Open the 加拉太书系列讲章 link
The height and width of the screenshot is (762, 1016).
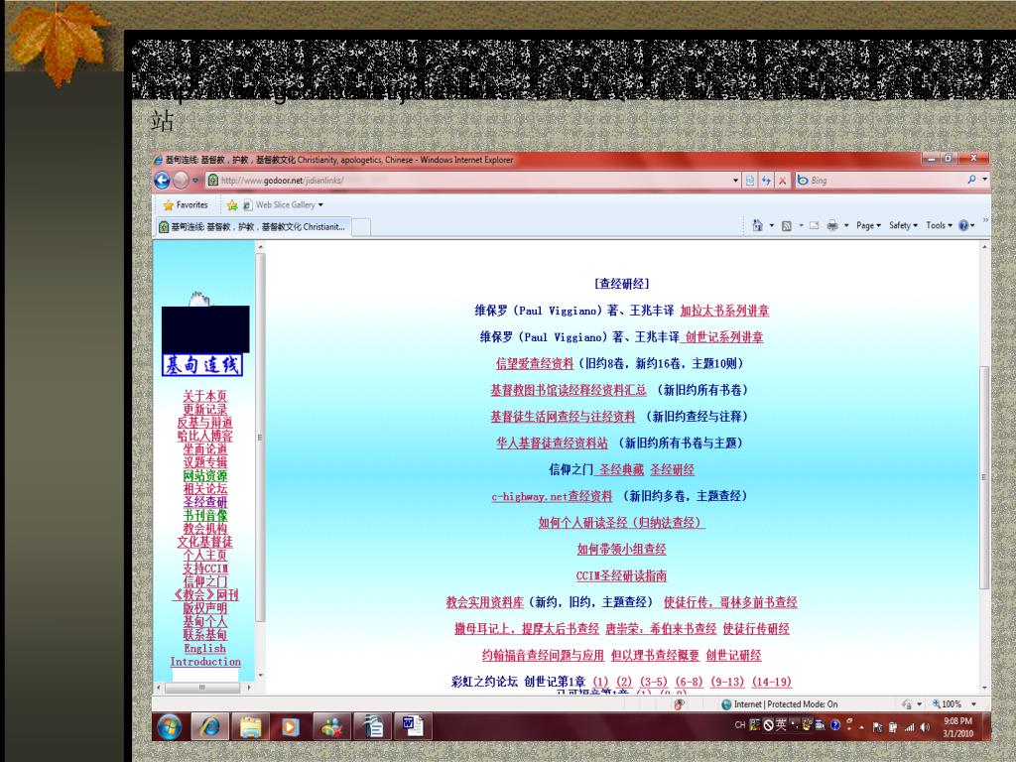(x=724, y=311)
